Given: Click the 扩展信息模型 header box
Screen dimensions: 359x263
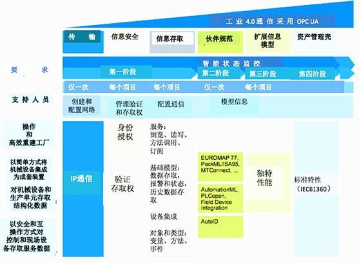Looking at the screenshot, I should (x=267, y=41).
